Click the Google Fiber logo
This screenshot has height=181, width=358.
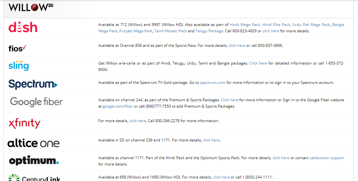(36, 102)
